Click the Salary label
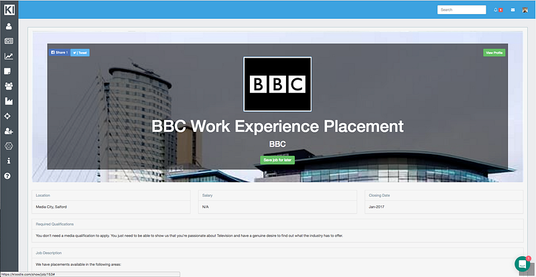This screenshot has width=536, height=277. [x=208, y=195]
